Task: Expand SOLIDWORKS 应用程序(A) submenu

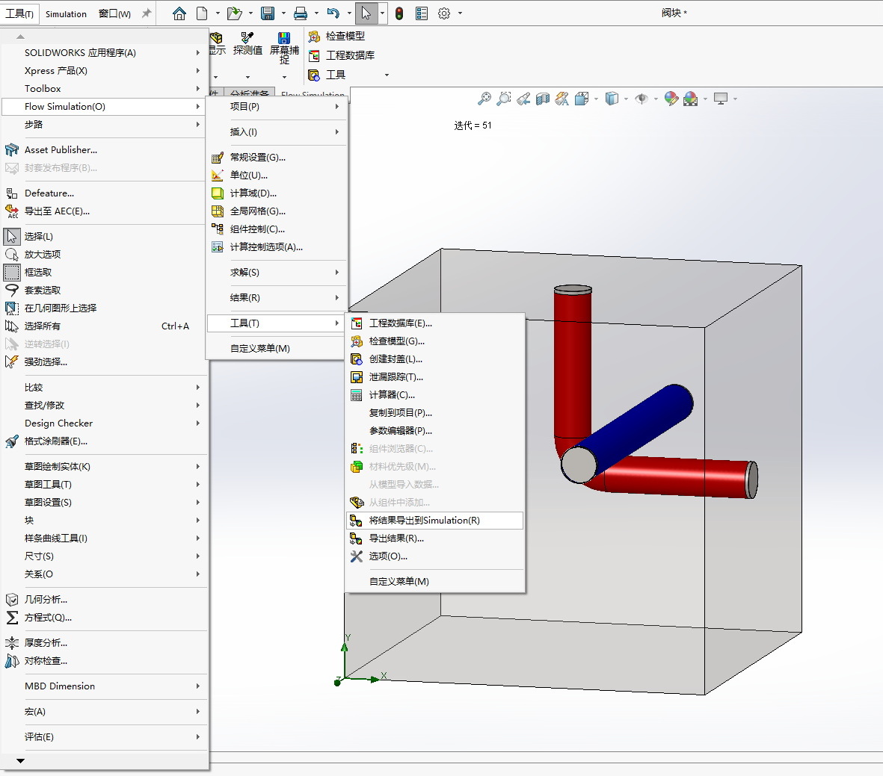Action: pos(104,53)
